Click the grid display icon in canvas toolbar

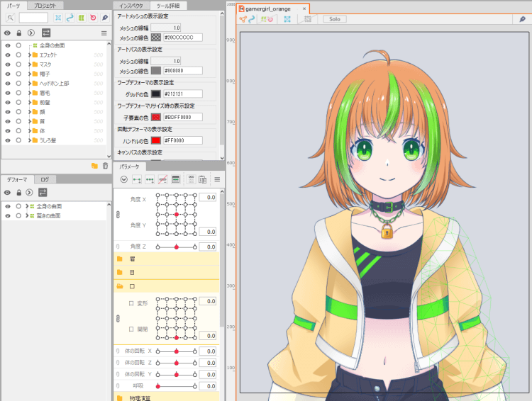click(x=307, y=19)
